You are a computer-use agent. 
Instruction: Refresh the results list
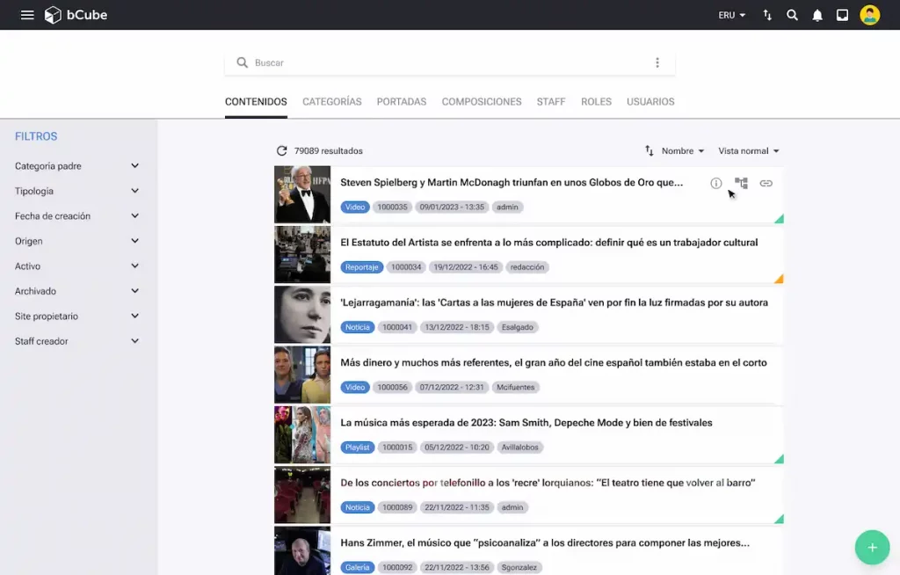(282, 151)
